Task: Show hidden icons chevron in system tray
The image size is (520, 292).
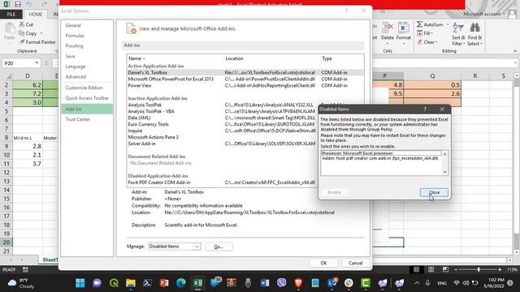Action: (417, 283)
